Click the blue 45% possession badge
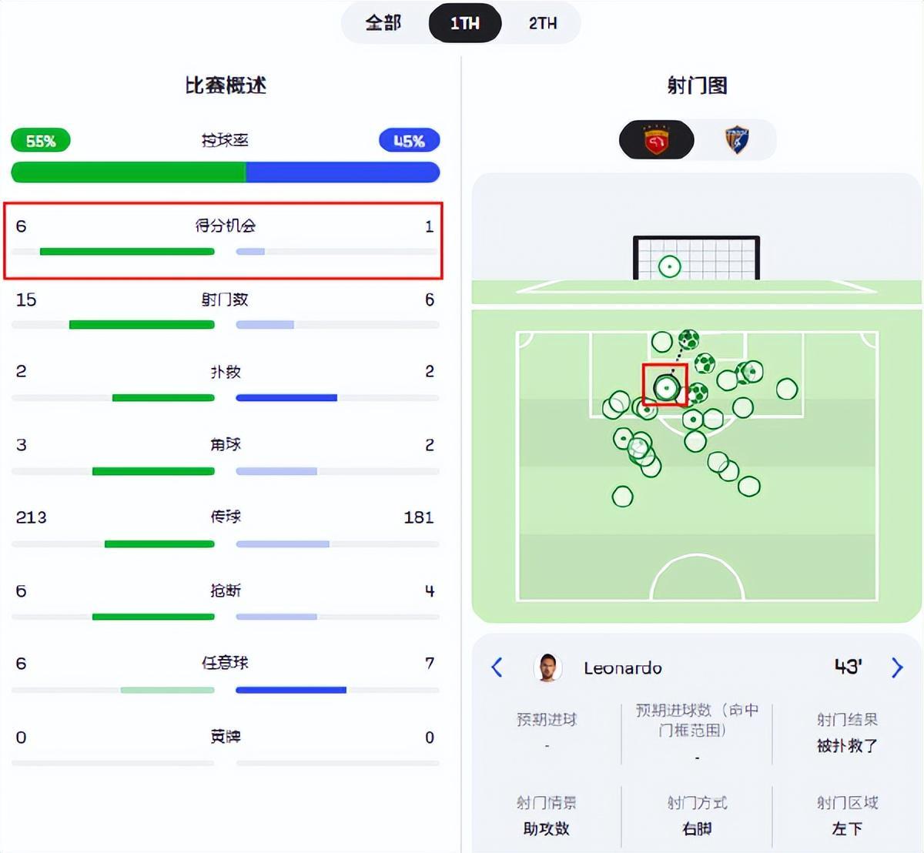Viewport: 924px width, 853px height. point(409,141)
